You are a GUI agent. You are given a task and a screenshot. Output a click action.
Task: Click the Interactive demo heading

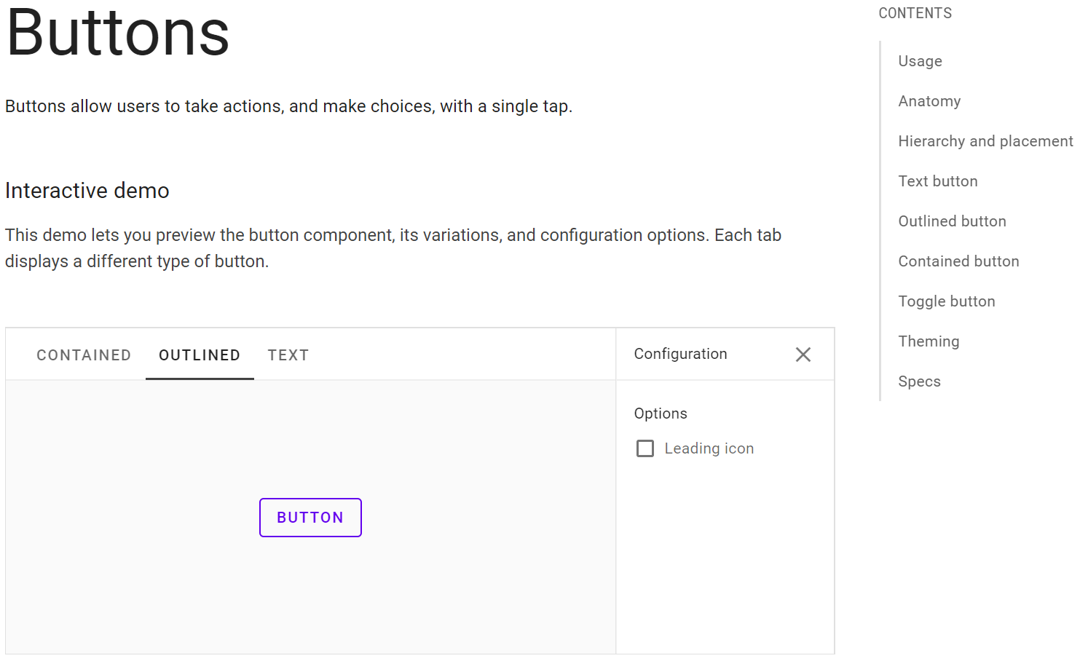[87, 191]
